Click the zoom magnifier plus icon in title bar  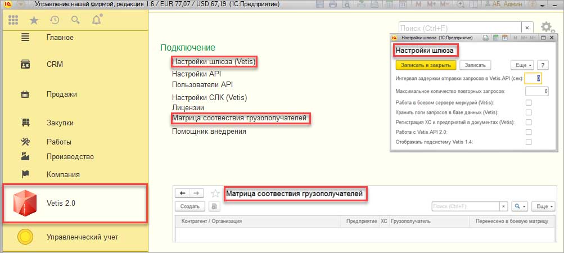(x=460, y=4)
